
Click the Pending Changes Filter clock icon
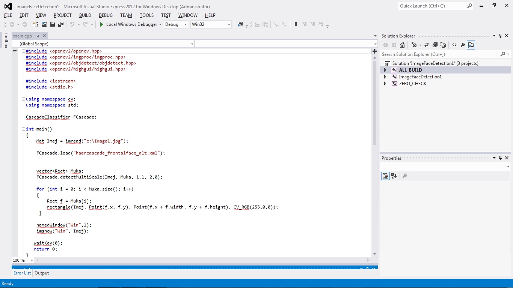click(x=414, y=45)
